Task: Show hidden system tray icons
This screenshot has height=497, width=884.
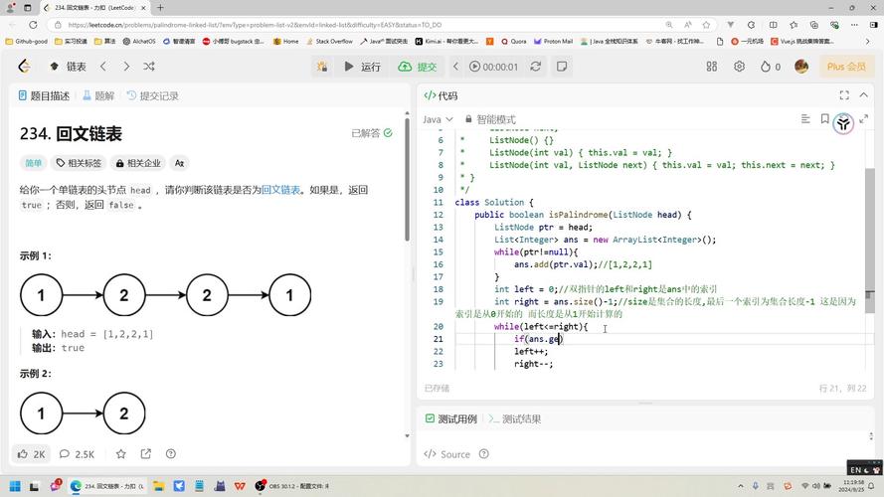Action: [x=740, y=486]
